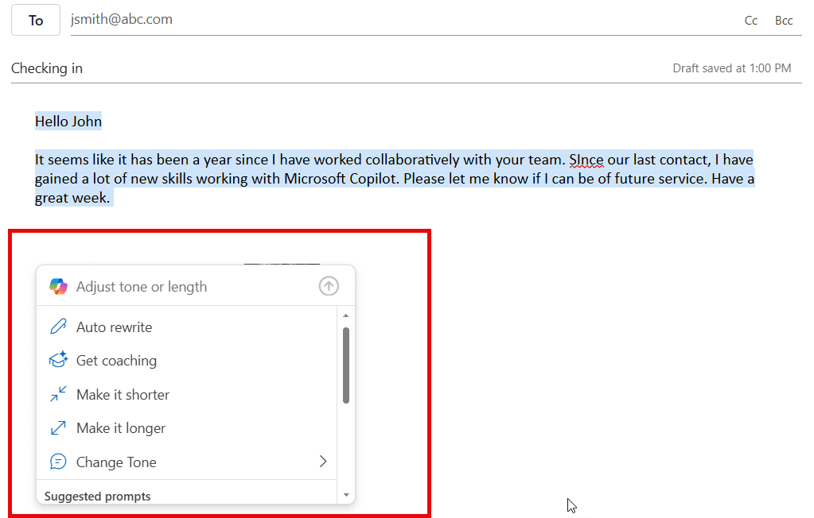Screen dimensions: 814x518
Task: Click the send arrow in Copilot prompt
Action: tap(329, 286)
